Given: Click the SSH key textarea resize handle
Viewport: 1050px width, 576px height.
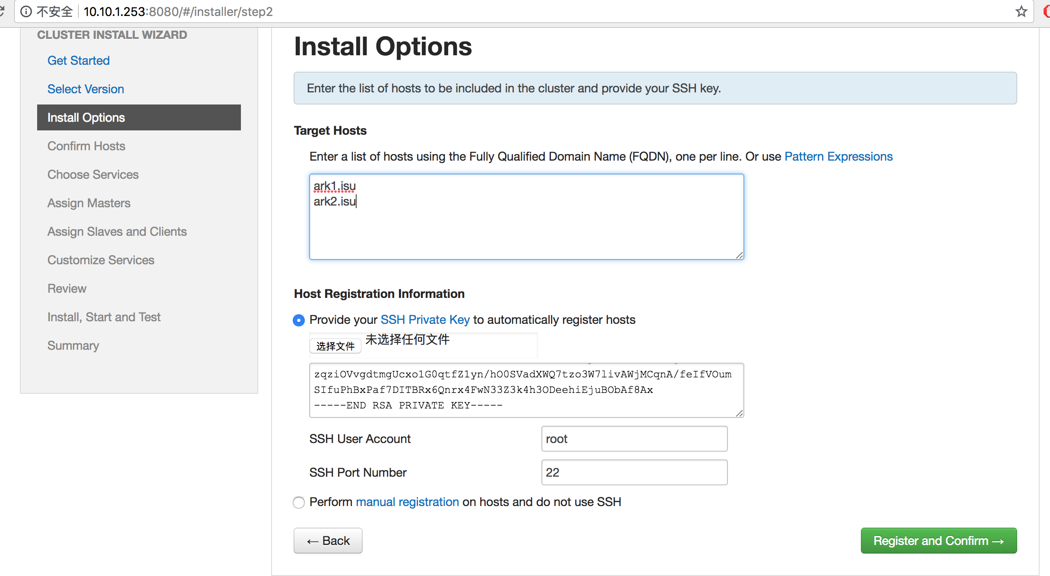Looking at the screenshot, I should (x=739, y=413).
